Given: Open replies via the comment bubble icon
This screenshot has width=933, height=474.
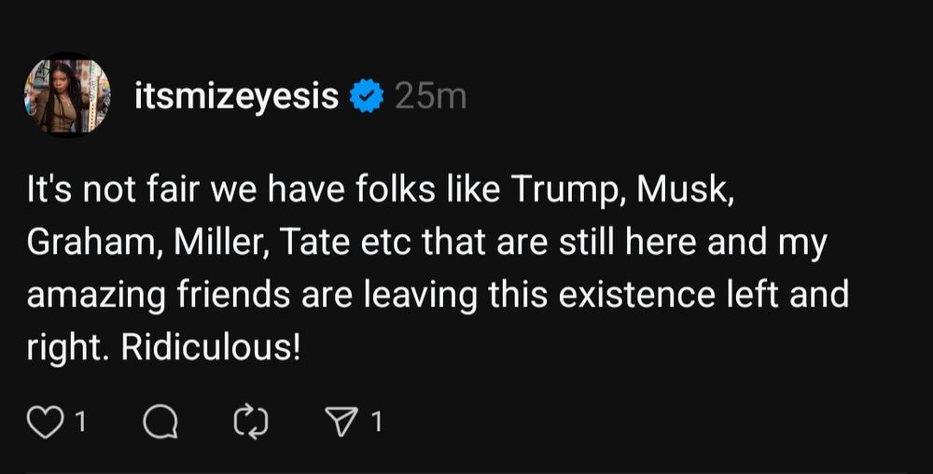Looking at the screenshot, I should tap(160, 424).
